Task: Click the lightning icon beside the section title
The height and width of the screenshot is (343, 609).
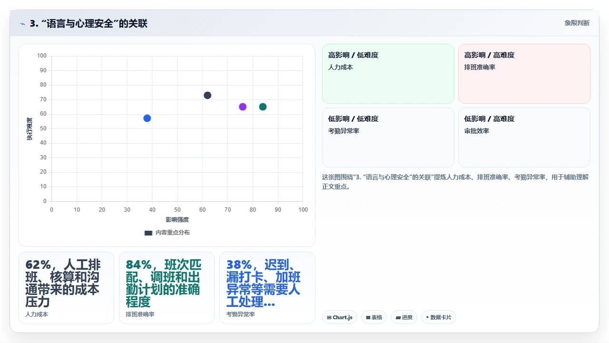Action: (22, 23)
